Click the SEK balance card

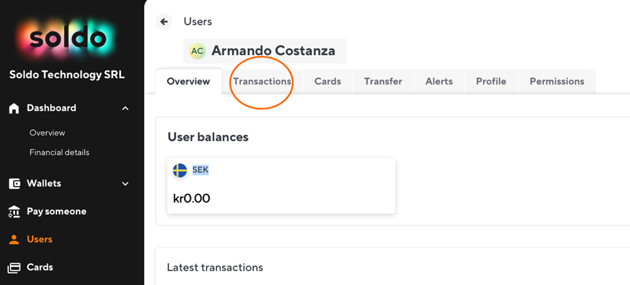[x=281, y=185]
